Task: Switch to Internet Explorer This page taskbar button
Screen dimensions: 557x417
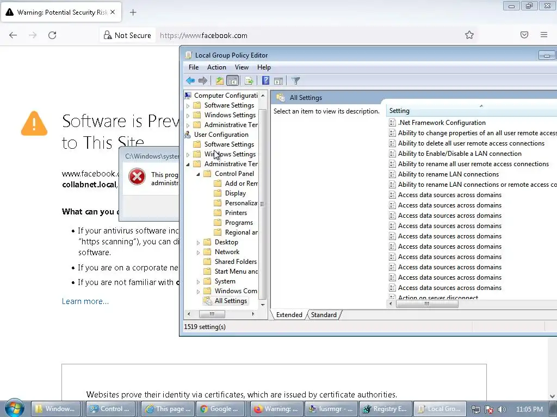Action: click(169, 409)
